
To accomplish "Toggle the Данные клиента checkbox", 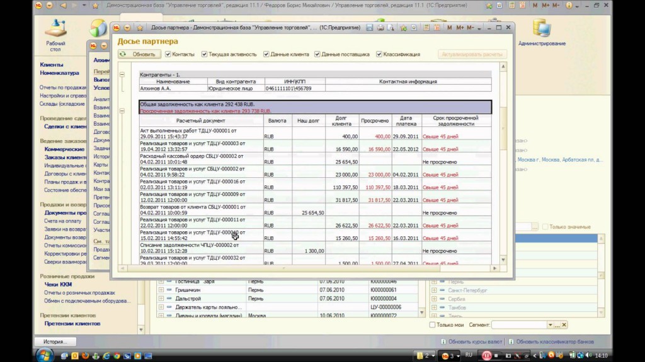I will point(266,54).
